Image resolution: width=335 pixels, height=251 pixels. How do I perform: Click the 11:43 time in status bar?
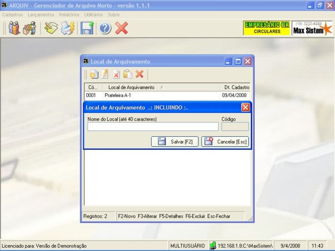click(x=317, y=246)
